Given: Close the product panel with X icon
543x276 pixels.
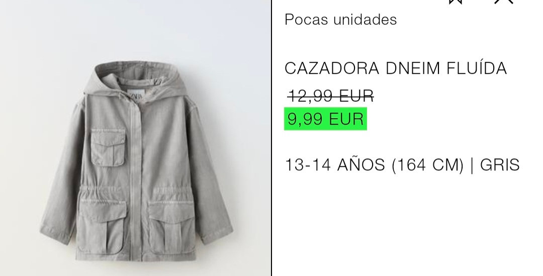Looking at the screenshot, I should [503, 2].
